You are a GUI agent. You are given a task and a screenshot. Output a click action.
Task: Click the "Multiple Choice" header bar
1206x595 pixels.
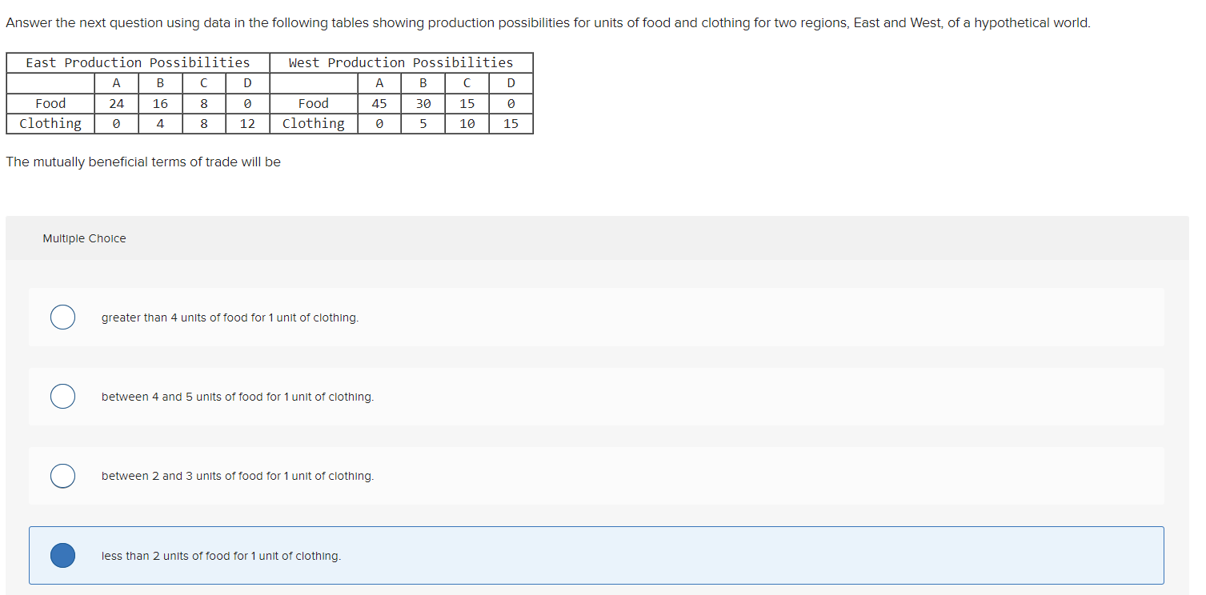click(84, 238)
